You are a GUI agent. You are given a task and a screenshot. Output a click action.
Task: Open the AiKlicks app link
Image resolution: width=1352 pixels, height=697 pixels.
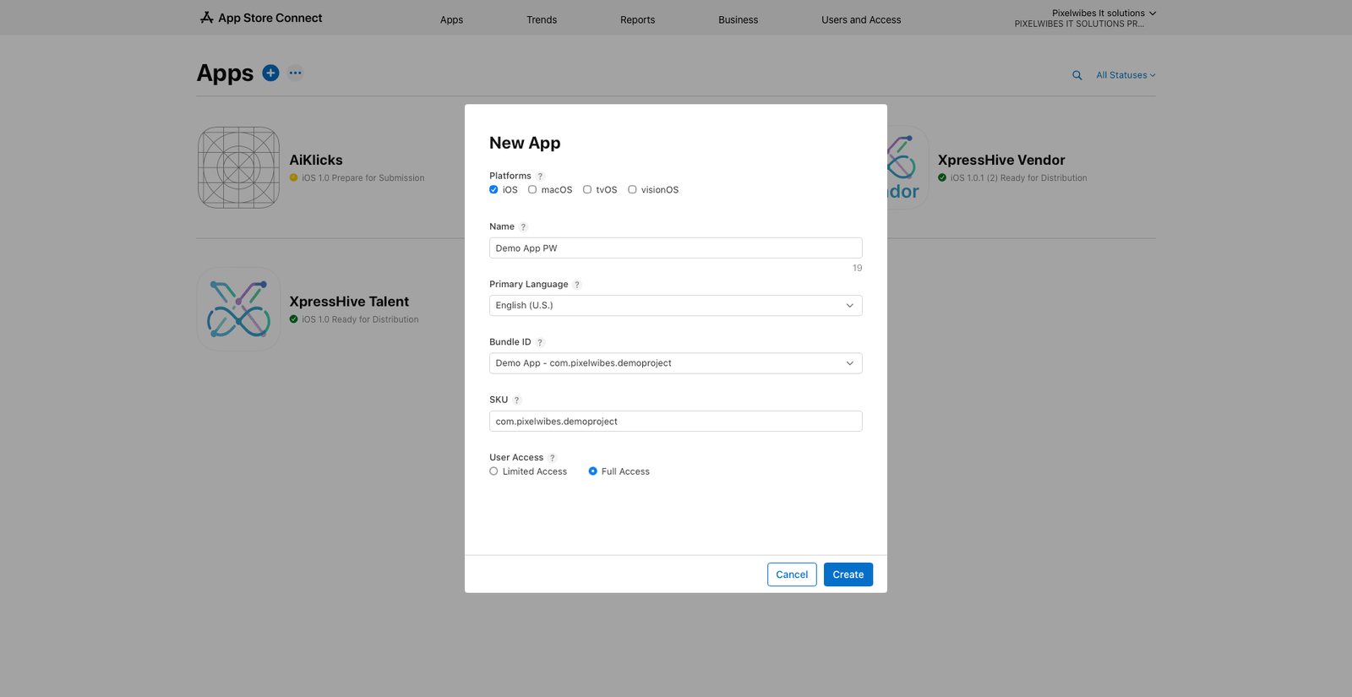point(316,160)
